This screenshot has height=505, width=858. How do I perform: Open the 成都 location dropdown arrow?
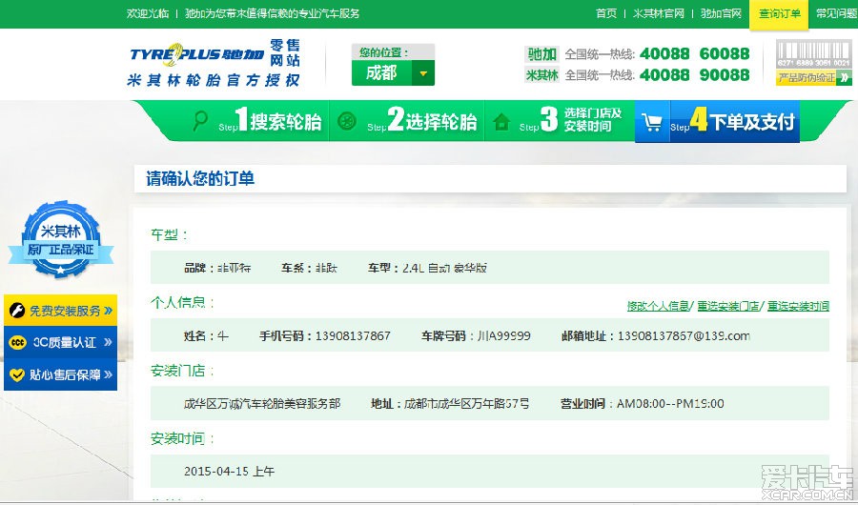pyautogui.click(x=423, y=73)
